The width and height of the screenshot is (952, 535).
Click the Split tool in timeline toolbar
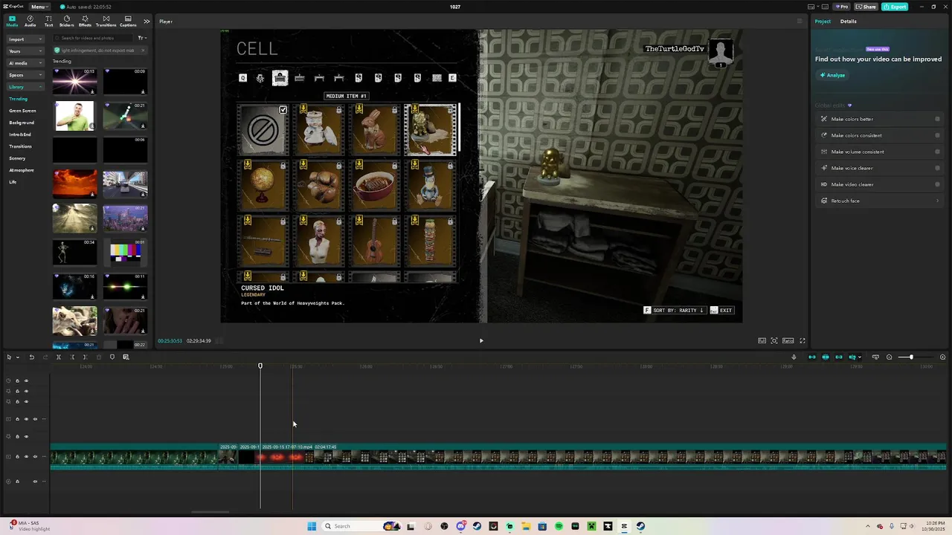point(58,357)
